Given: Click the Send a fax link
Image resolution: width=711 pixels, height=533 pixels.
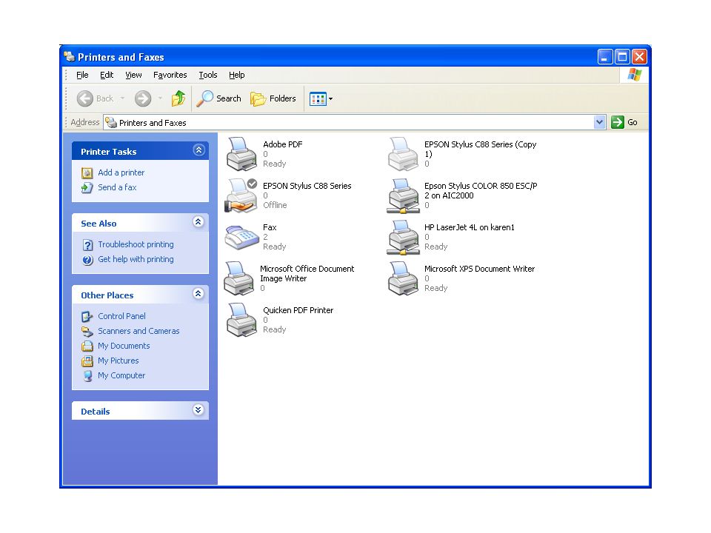Looking at the screenshot, I should pyautogui.click(x=117, y=187).
